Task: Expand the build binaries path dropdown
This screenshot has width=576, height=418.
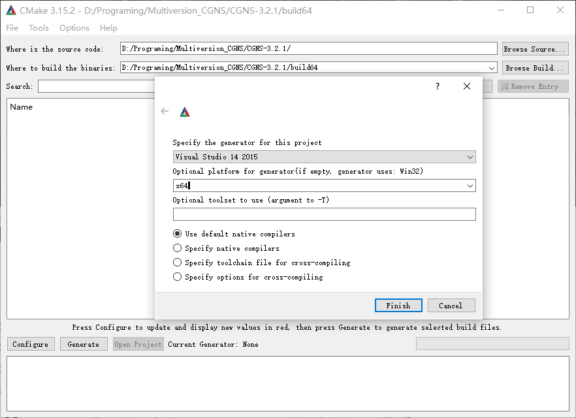Action: tap(492, 68)
